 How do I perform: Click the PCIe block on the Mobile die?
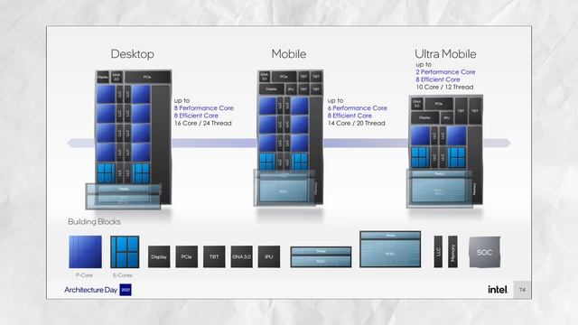click(x=284, y=77)
